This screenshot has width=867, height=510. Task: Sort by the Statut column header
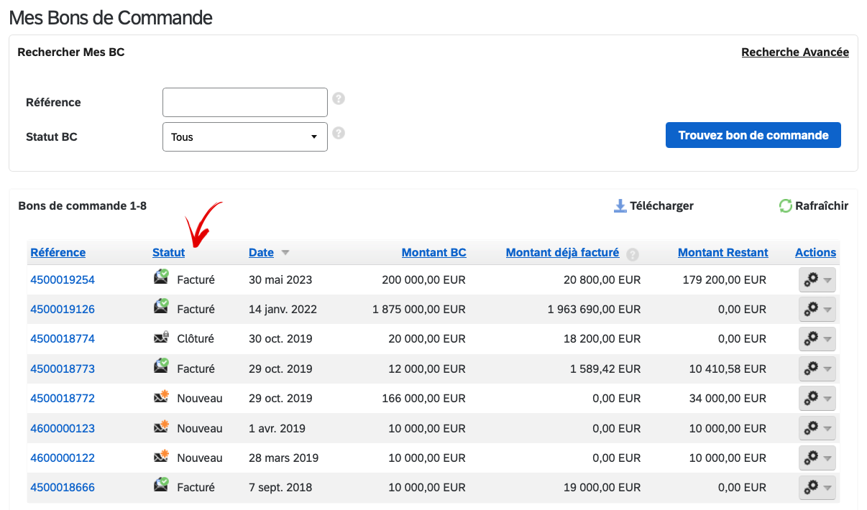tap(168, 252)
